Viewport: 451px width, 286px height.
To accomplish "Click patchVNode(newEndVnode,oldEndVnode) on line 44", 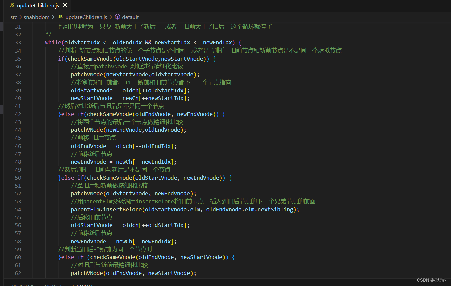I will coord(129,130).
